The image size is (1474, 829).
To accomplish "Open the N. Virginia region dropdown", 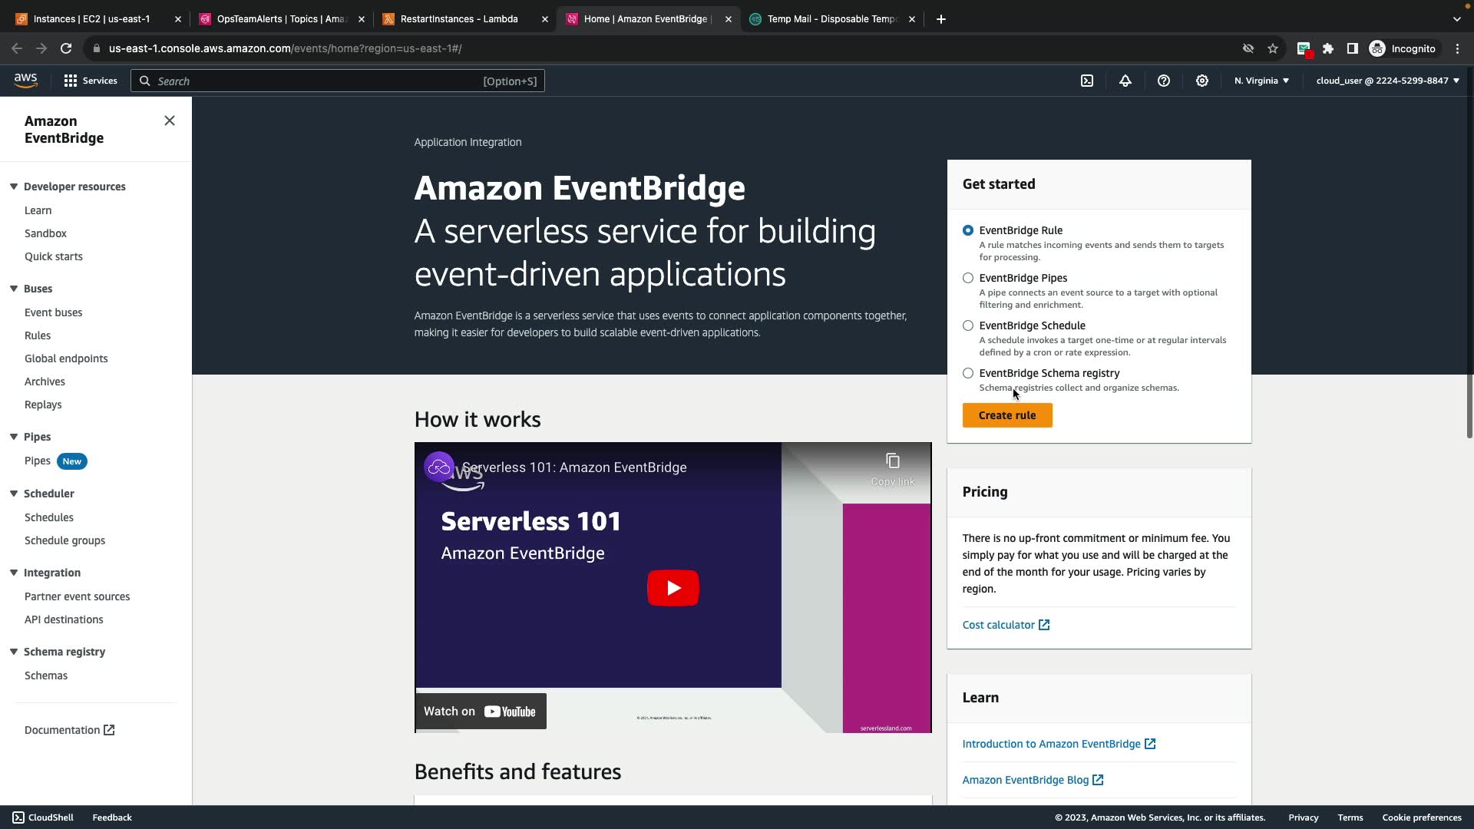I will (x=1261, y=81).
